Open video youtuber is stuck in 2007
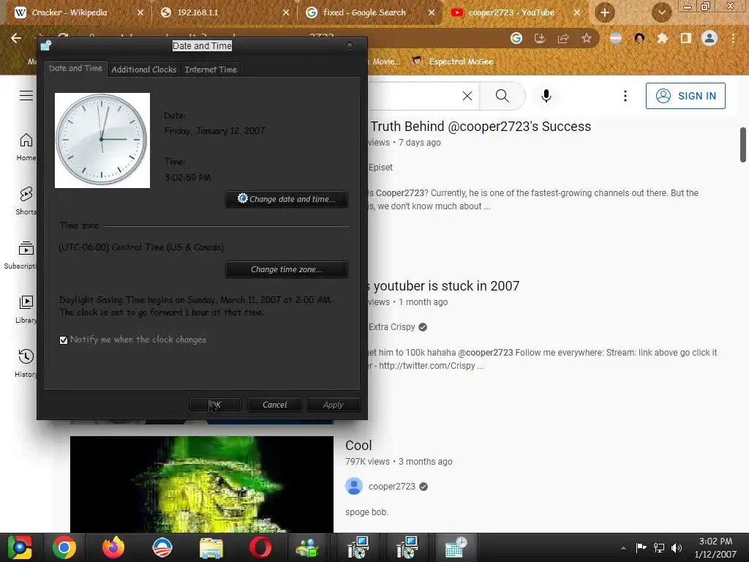The width and height of the screenshot is (749, 562). click(x=443, y=286)
